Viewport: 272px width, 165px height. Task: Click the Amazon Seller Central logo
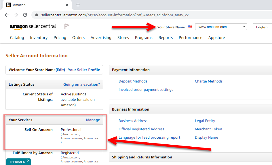click(x=33, y=26)
